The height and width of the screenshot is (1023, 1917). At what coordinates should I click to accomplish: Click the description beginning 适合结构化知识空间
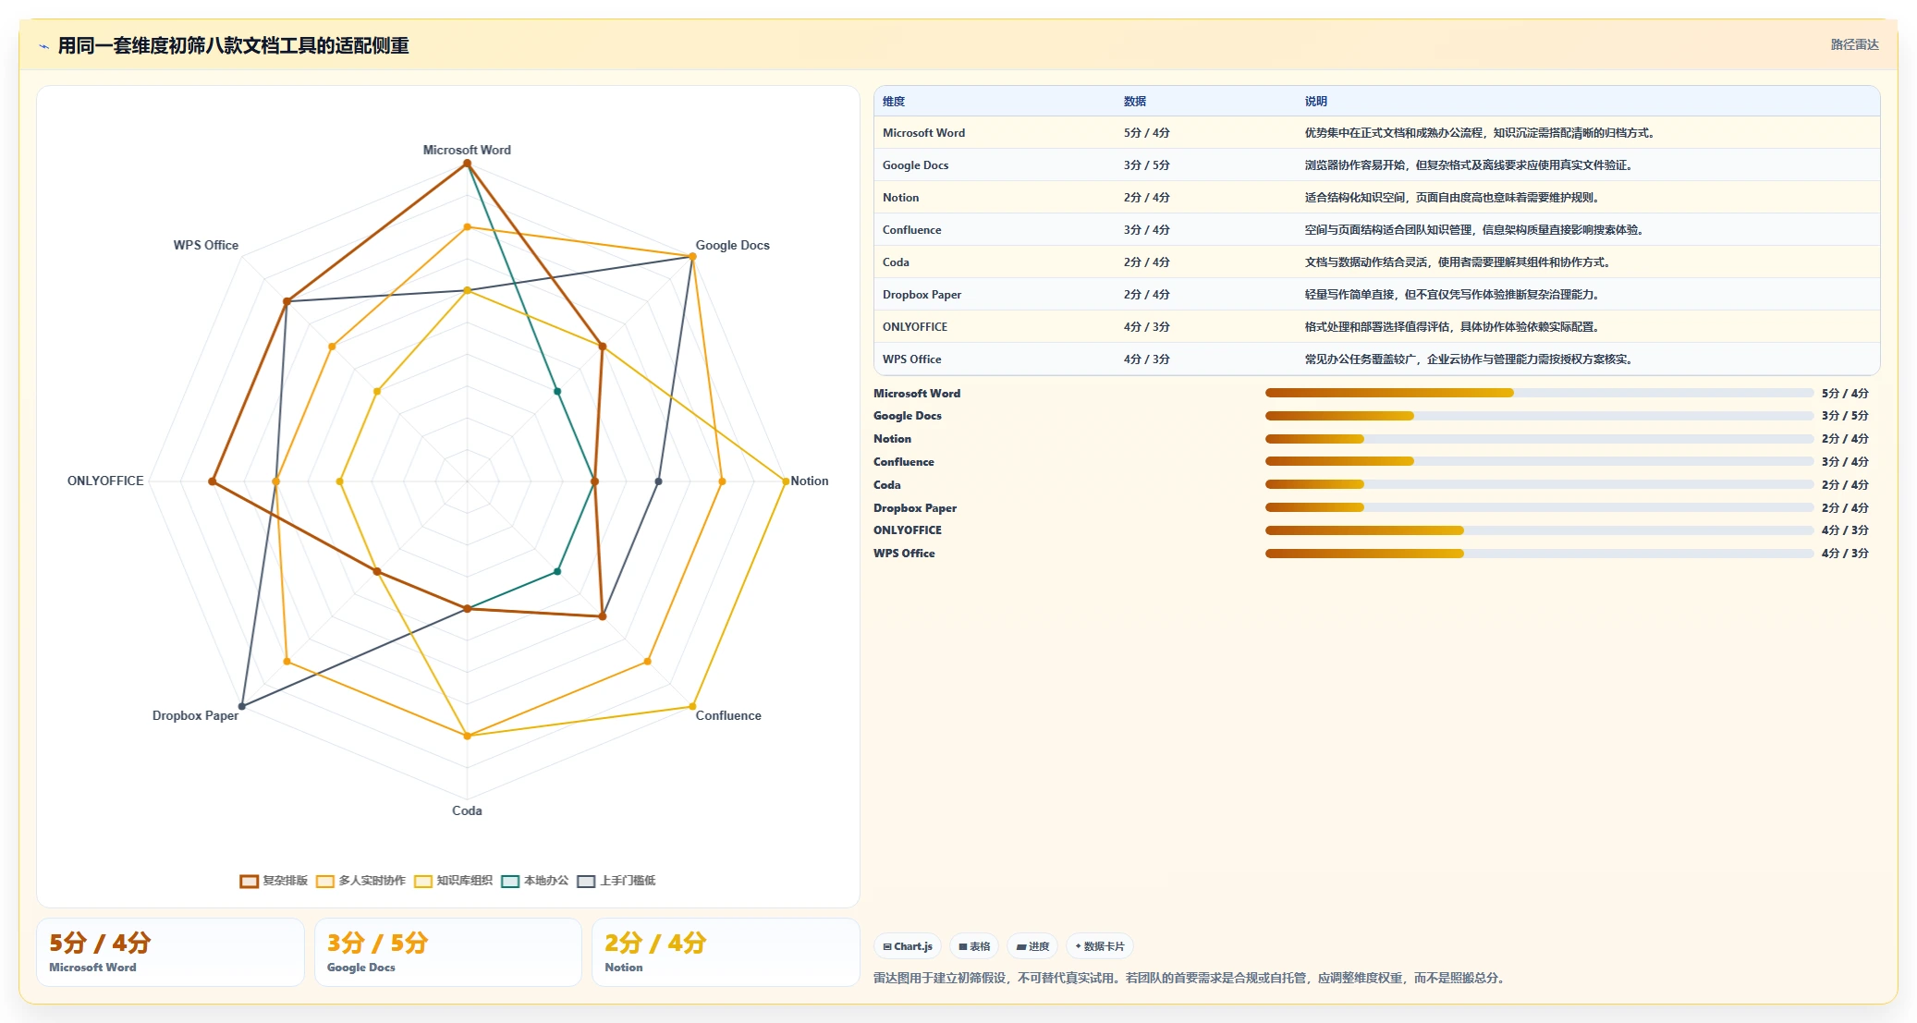[1451, 198]
